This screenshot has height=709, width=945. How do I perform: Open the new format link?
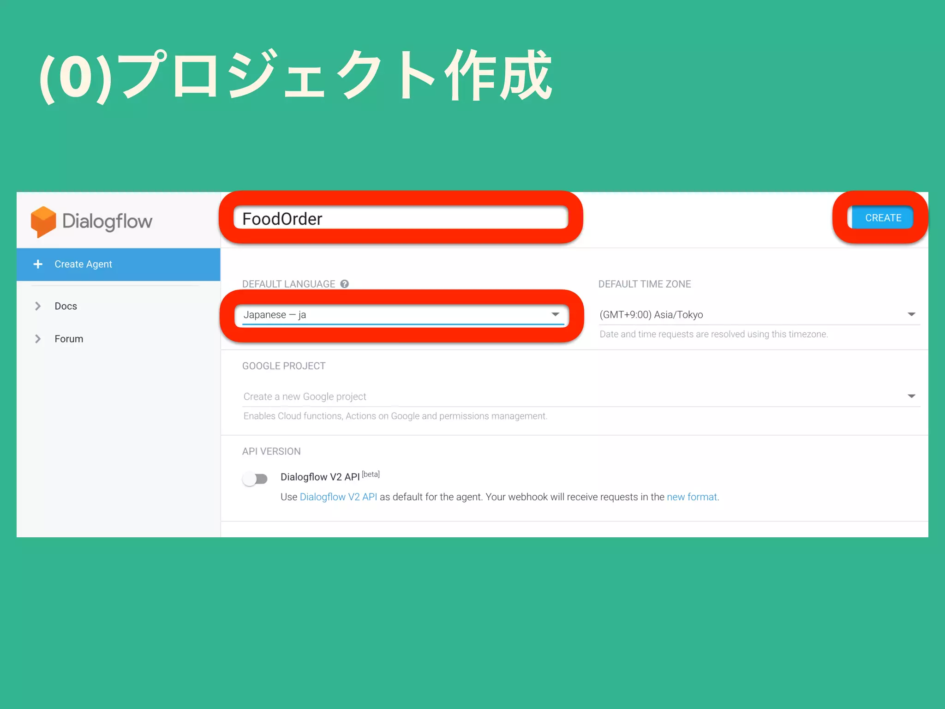point(692,497)
